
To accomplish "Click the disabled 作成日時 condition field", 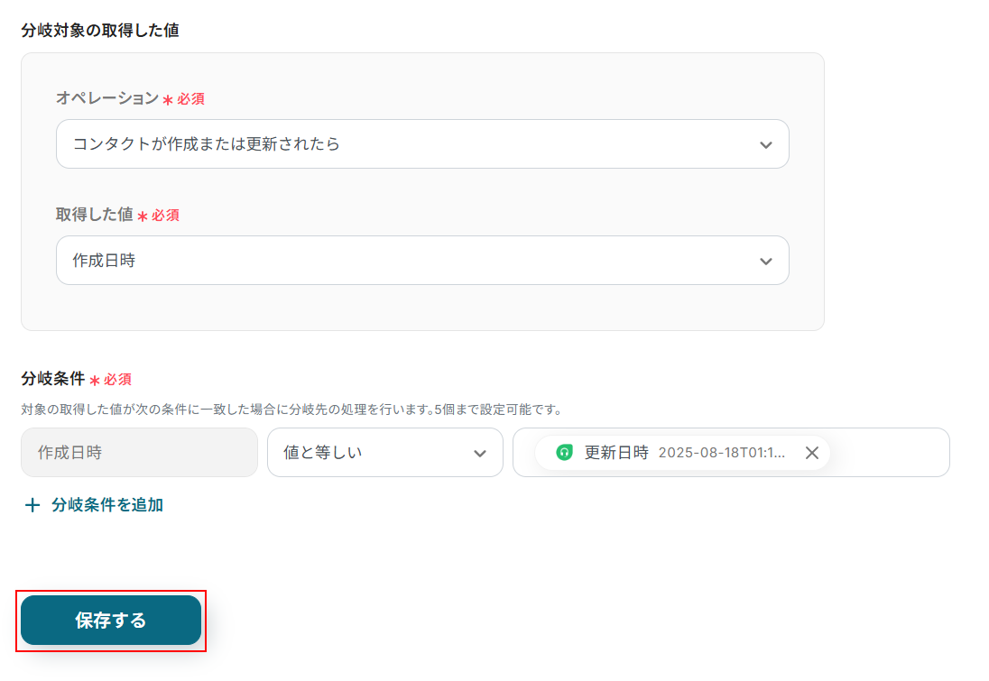I will pyautogui.click(x=139, y=453).
